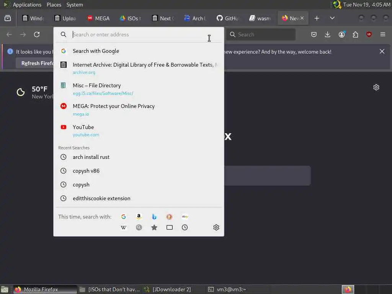Search history with the clock icon
Screen dimensions: 392x294
tap(185, 227)
